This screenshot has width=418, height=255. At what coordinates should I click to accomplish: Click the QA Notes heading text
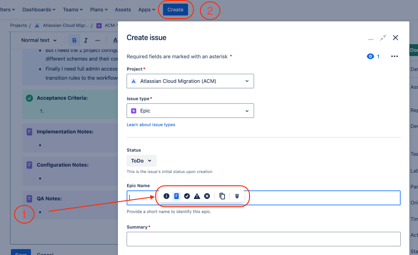pos(49,199)
